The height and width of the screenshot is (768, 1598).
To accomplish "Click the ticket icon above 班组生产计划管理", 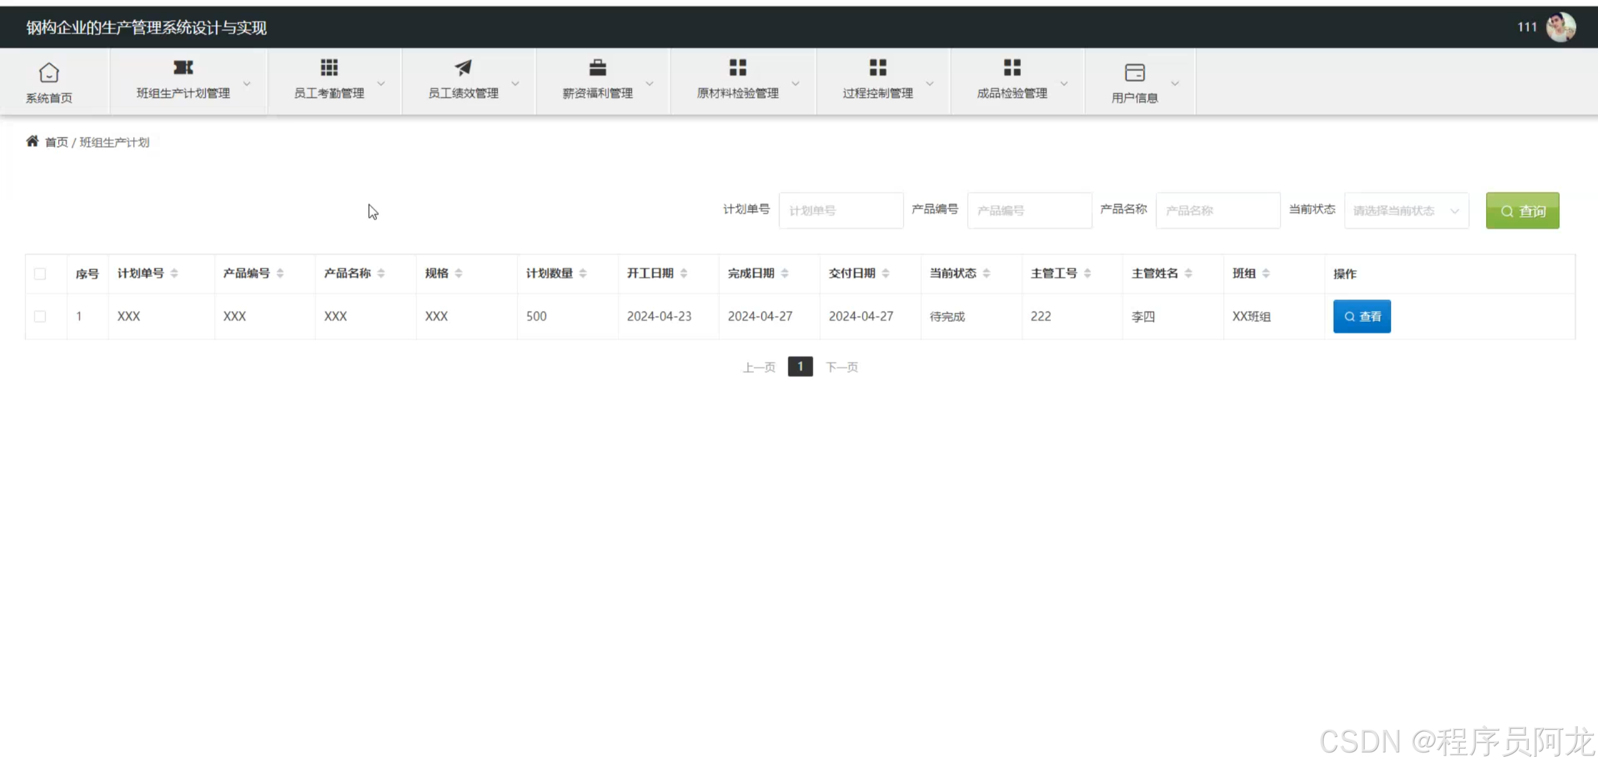I will [183, 67].
